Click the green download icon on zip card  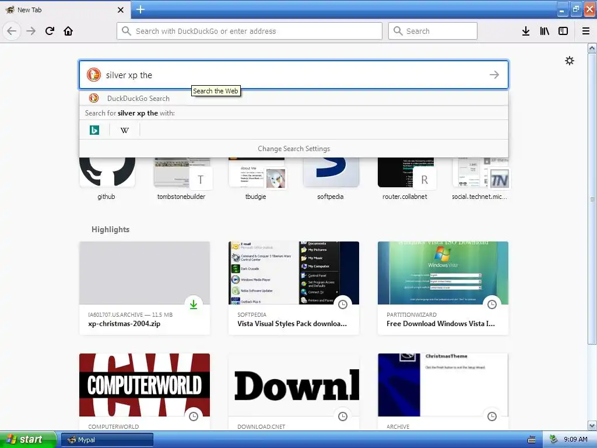tap(194, 304)
